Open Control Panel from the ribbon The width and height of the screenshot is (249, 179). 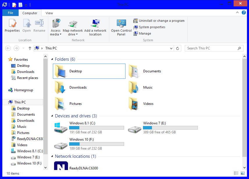[x=121, y=24]
